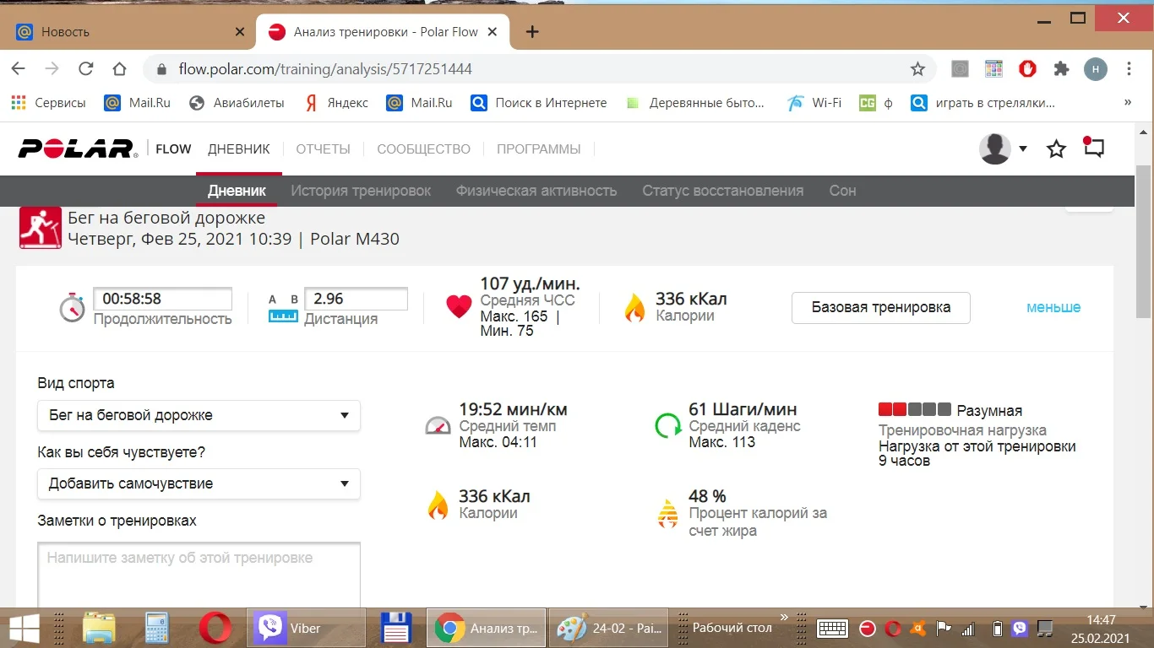This screenshot has height=648, width=1154.
Task: Click the training notes text area
Action: (x=199, y=574)
